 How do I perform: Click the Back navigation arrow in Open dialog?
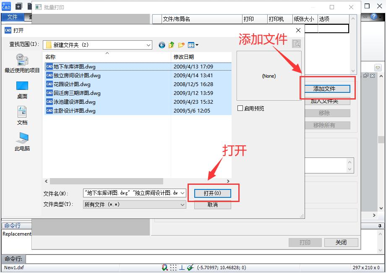click(162, 45)
